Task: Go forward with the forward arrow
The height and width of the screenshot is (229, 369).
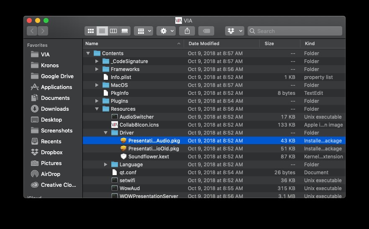Action: tap(43, 31)
